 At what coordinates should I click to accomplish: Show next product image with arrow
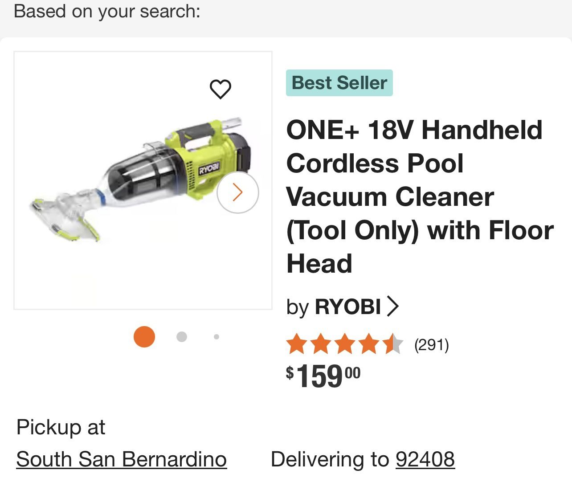238,192
